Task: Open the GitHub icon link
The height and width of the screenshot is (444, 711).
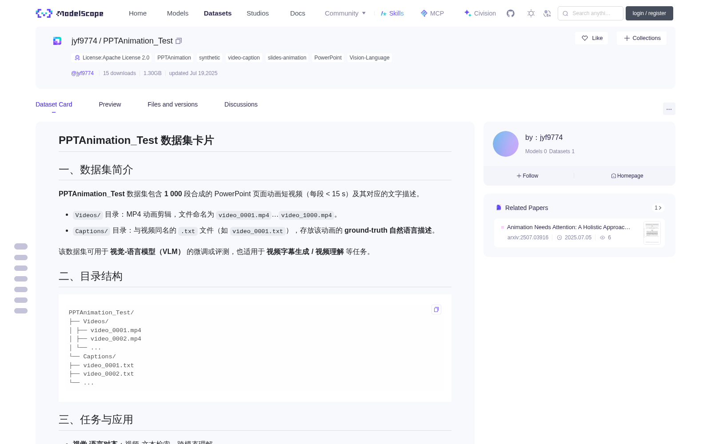Action: (x=511, y=13)
